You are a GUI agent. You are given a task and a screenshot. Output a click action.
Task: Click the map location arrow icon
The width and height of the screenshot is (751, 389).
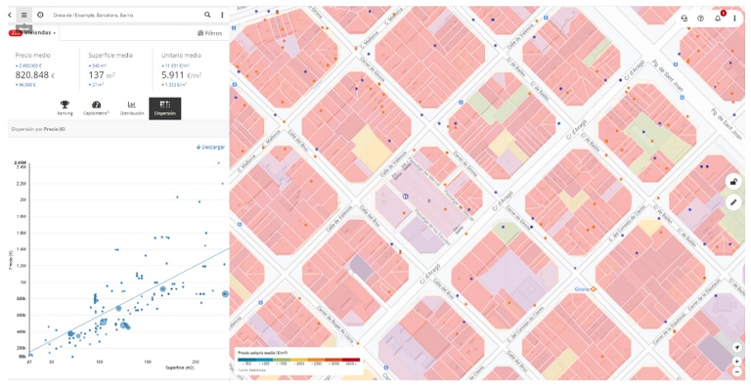coord(737,348)
